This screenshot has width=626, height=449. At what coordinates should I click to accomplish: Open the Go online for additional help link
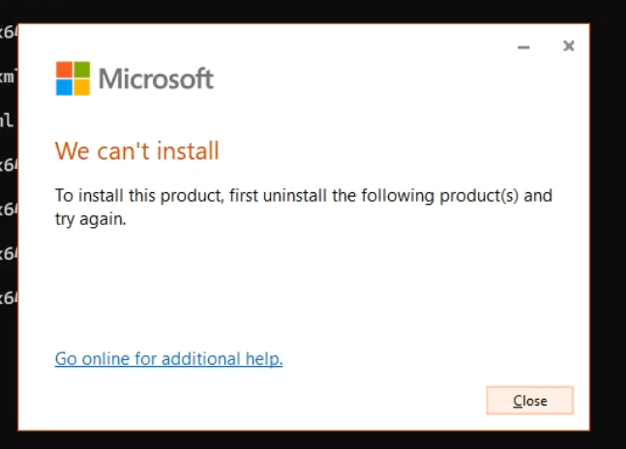(169, 358)
